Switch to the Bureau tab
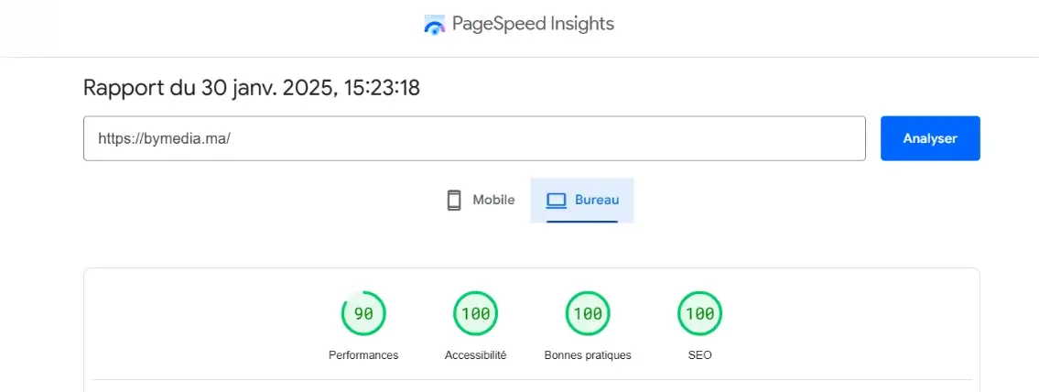The height and width of the screenshot is (392, 1039). [582, 201]
